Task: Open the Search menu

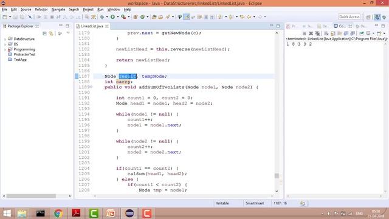Action: tap(74, 10)
